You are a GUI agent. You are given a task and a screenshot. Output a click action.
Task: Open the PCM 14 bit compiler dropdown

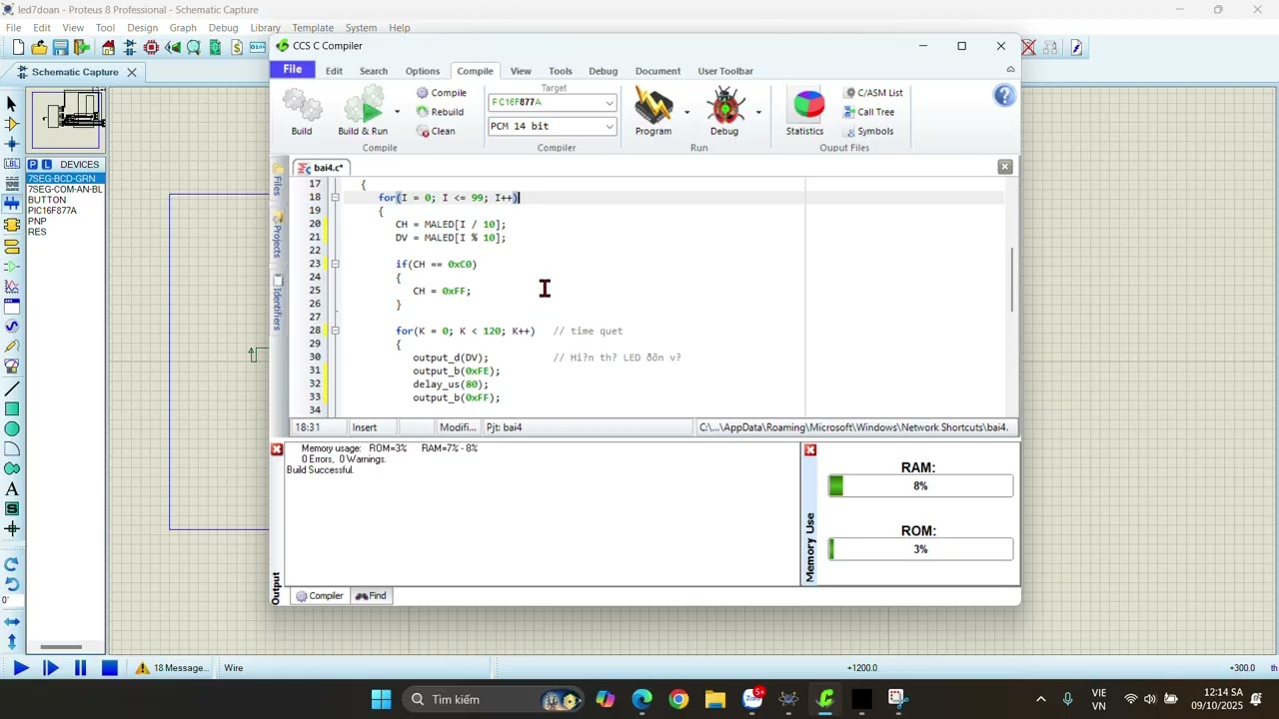[609, 126]
